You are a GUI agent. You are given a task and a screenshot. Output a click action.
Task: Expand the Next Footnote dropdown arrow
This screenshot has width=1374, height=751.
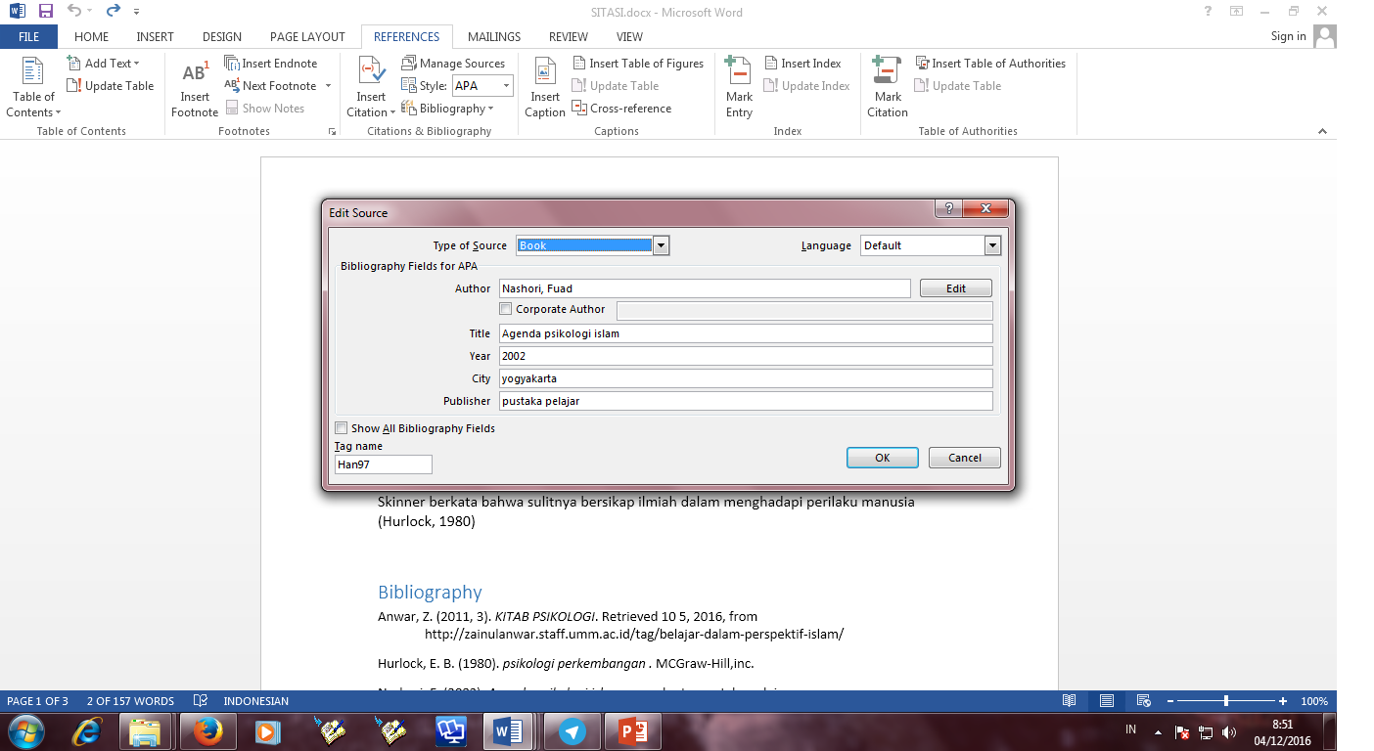click(x=328, y=86)
